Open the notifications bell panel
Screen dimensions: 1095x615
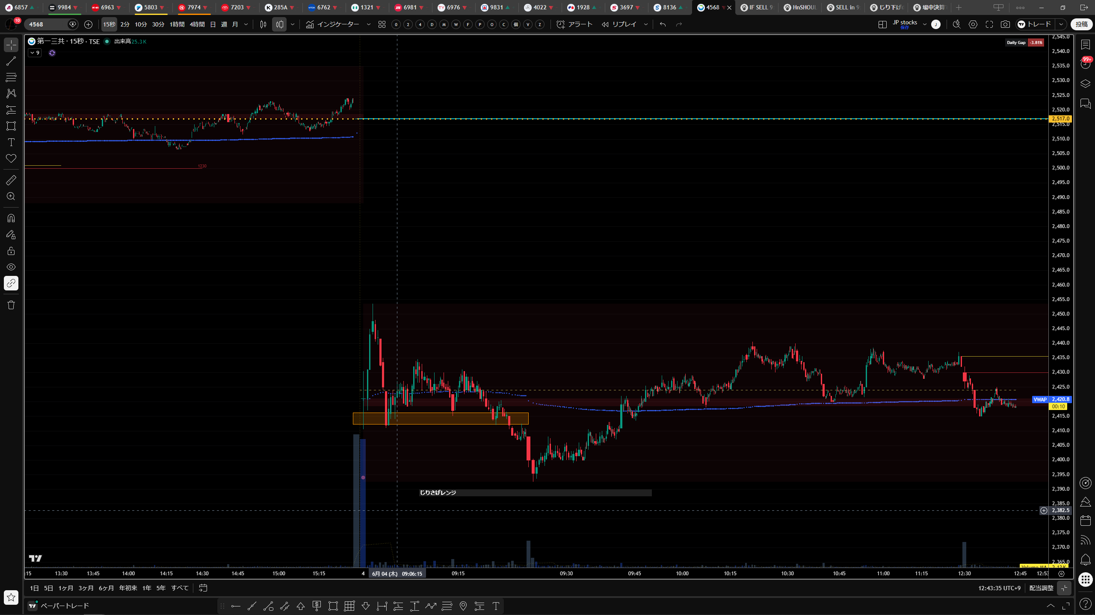click(x=1085, y=560)
